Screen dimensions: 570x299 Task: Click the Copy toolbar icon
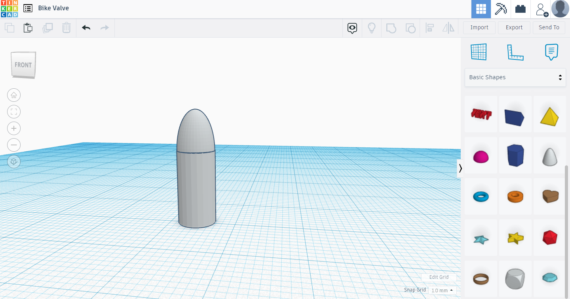(9, 28)
